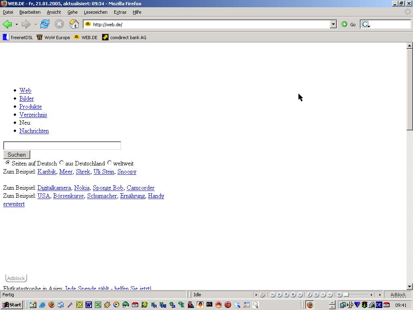
Task: Open the Extras menu
Action: coord(120,12)
